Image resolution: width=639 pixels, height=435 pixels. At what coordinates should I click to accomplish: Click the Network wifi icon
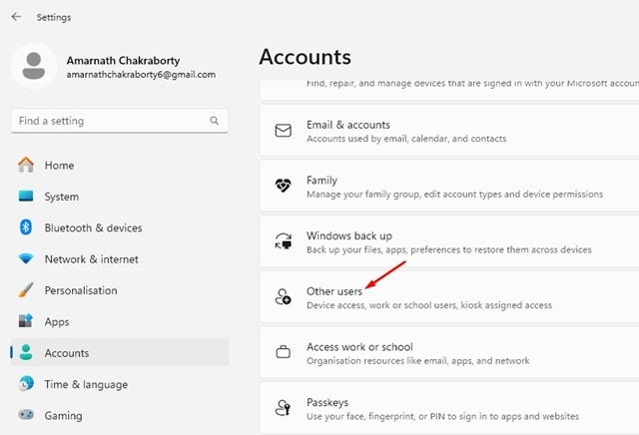pos(26,258)
